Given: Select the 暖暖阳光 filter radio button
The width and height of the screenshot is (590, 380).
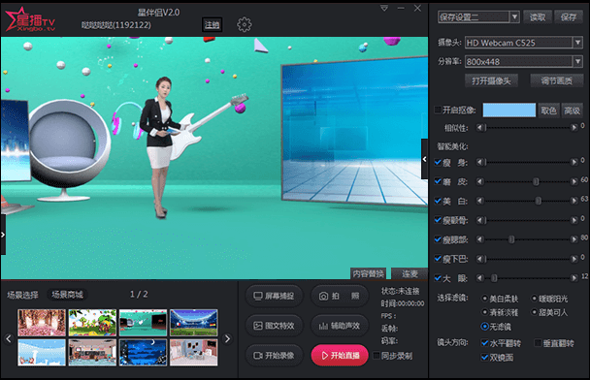Looking at the screenshot, I should (534, 299).
